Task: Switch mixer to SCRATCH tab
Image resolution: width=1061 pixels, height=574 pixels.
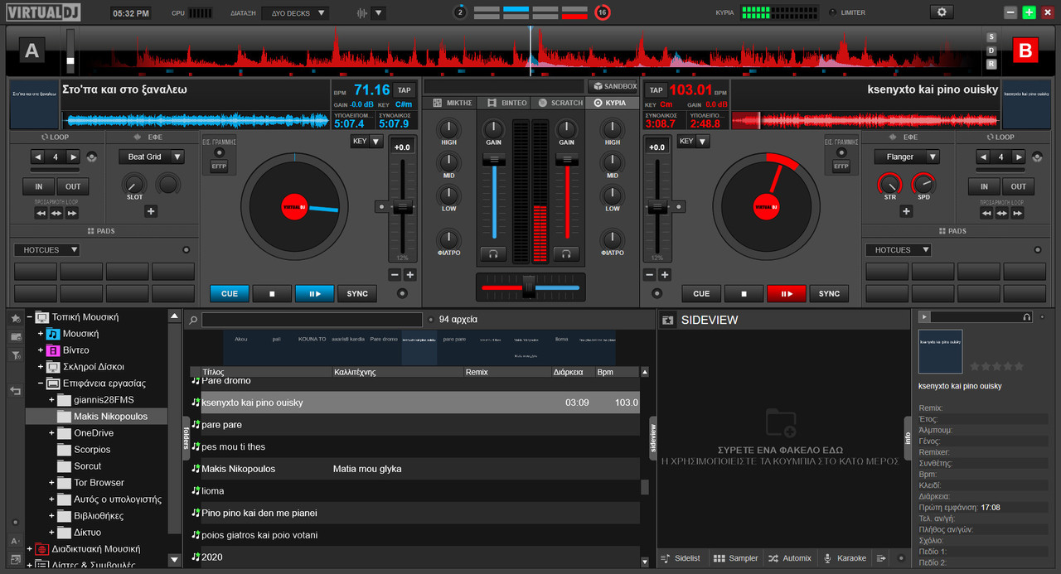Action: (558, 103)
